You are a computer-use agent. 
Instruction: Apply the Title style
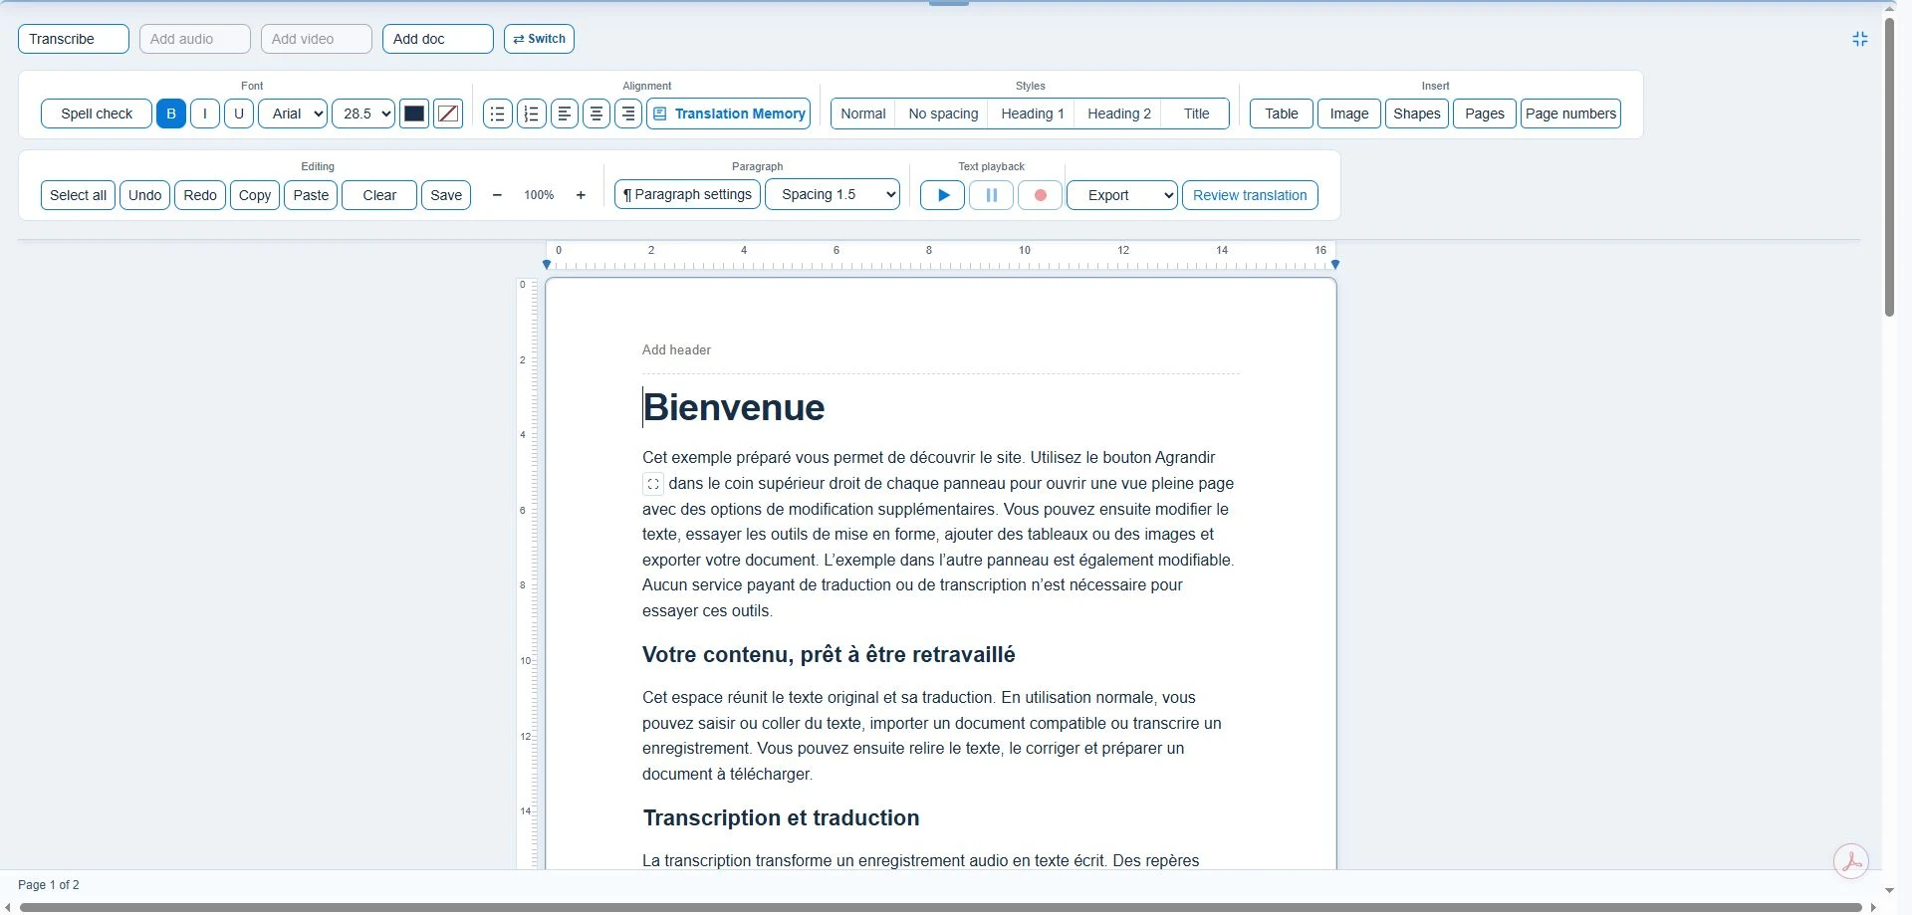pyautogui.click(x=1197, y=114)
